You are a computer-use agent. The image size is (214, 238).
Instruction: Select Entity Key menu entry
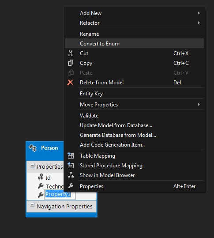tap(134, 94)
